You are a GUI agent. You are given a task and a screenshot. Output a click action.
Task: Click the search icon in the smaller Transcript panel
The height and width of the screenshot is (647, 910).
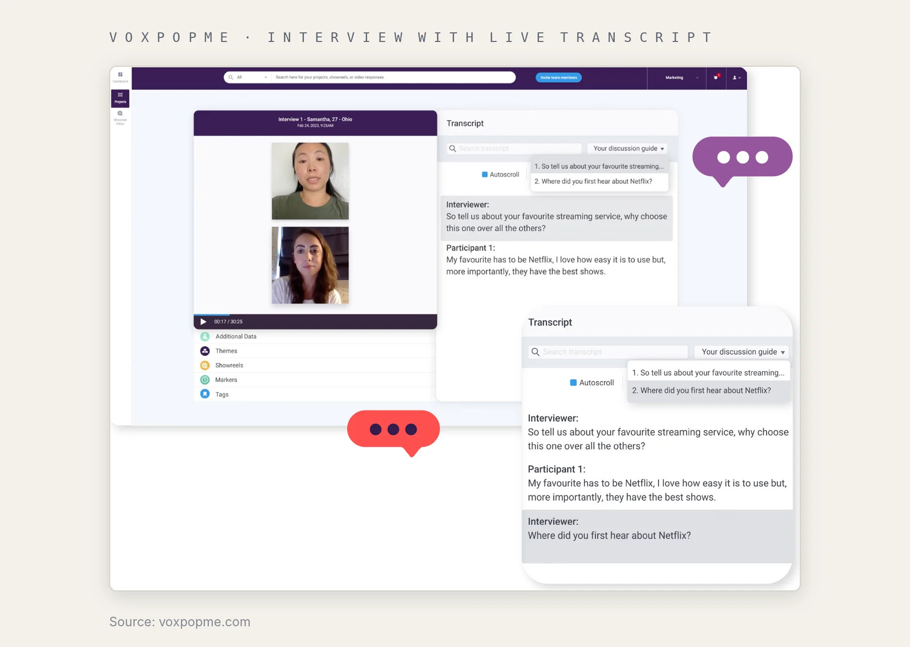(452, 149)
